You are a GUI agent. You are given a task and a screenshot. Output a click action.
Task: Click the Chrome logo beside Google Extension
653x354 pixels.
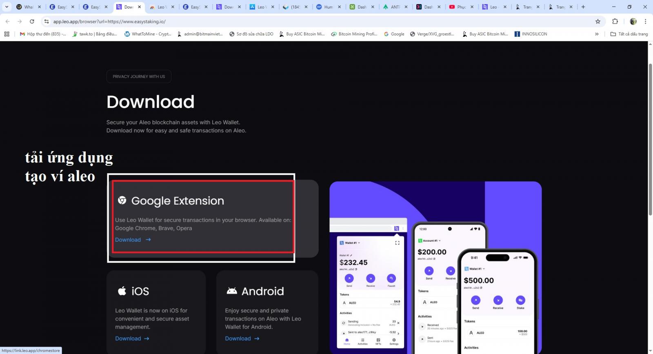coord(122,200)
